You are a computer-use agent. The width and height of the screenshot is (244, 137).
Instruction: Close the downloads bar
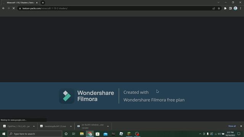(241, 126)
